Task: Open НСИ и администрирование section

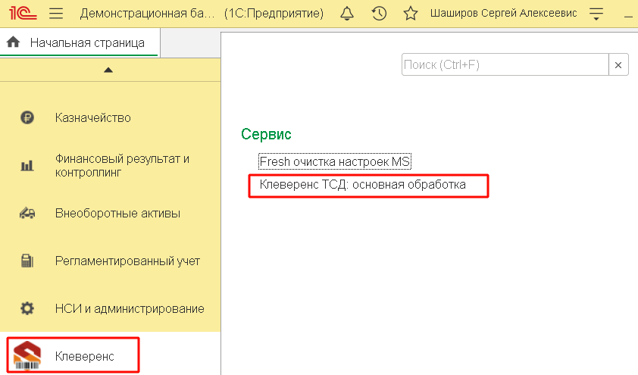Action: pyautogui.click(x=130, y=308)
